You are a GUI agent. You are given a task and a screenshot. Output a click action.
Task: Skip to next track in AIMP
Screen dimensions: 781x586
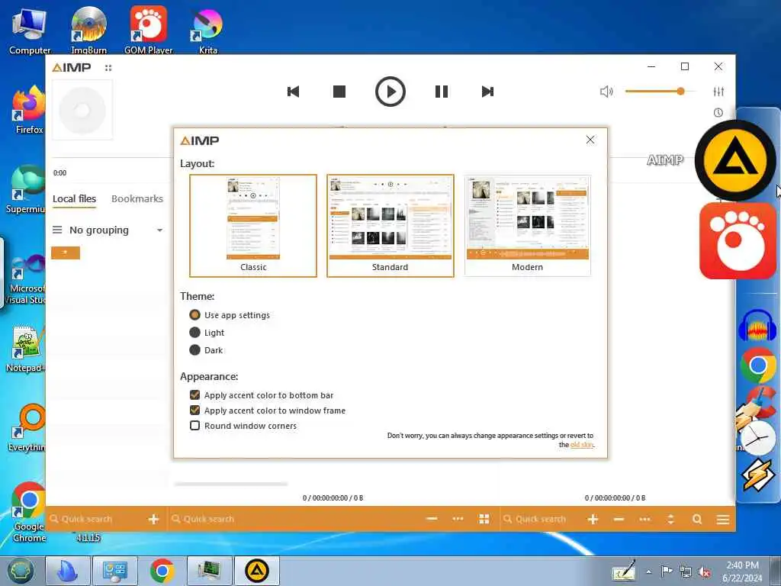pyautogui.click(x=487, y=92)
